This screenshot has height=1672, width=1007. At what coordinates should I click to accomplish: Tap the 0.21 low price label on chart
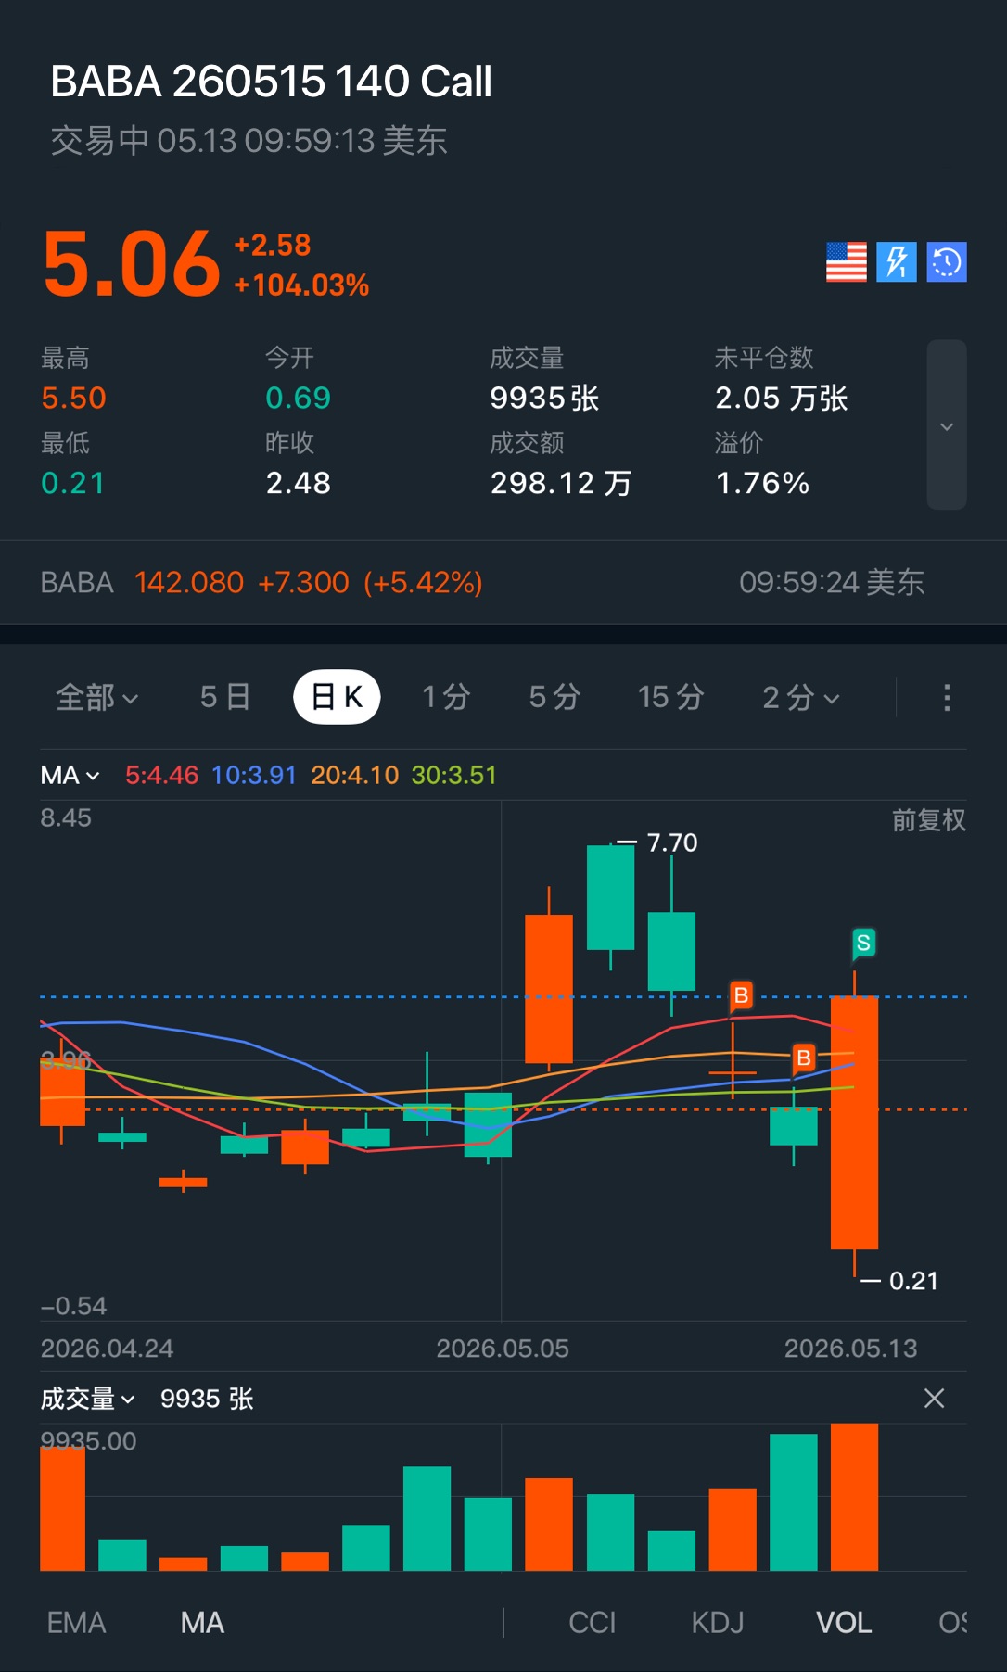point(913,1281)
